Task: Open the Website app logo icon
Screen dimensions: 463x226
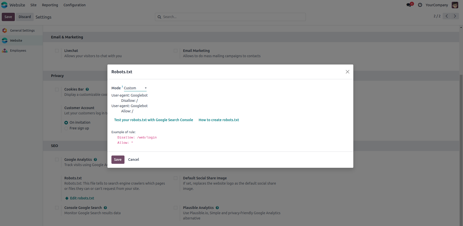Action: (5, 5)
